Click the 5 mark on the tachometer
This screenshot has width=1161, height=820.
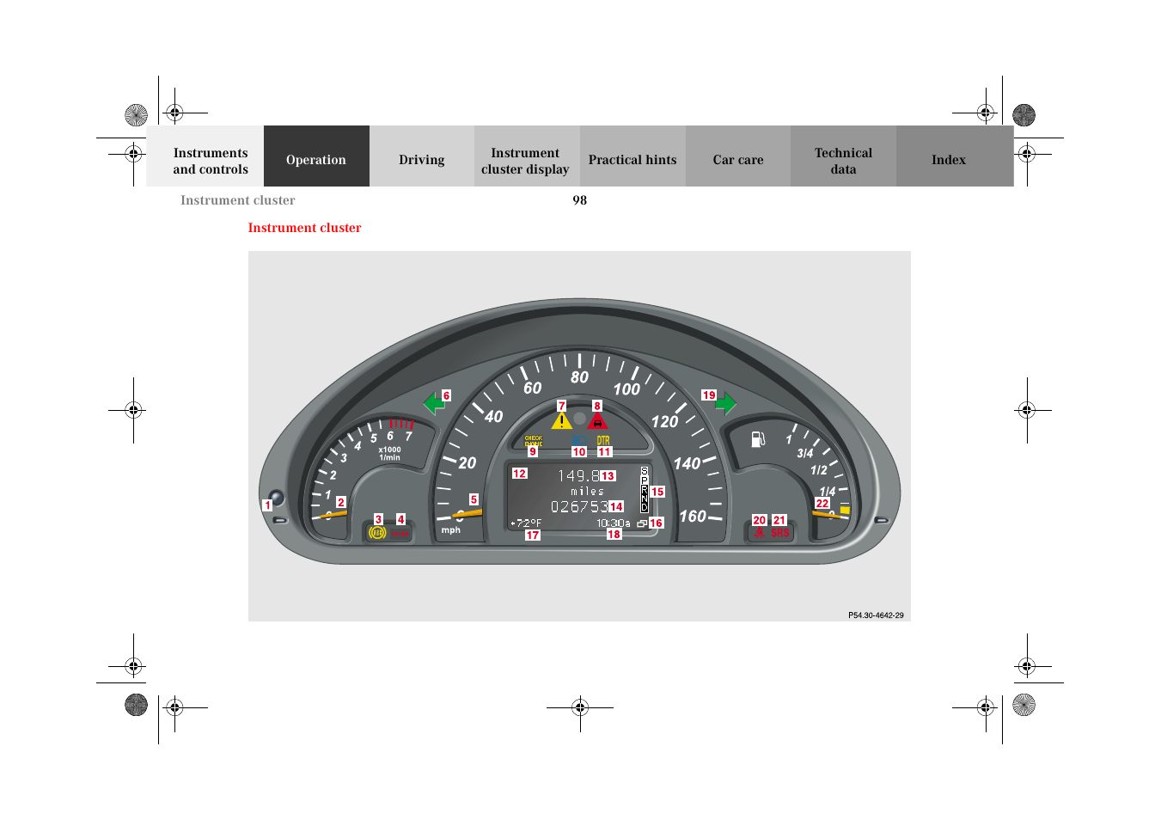coord(374,438)
